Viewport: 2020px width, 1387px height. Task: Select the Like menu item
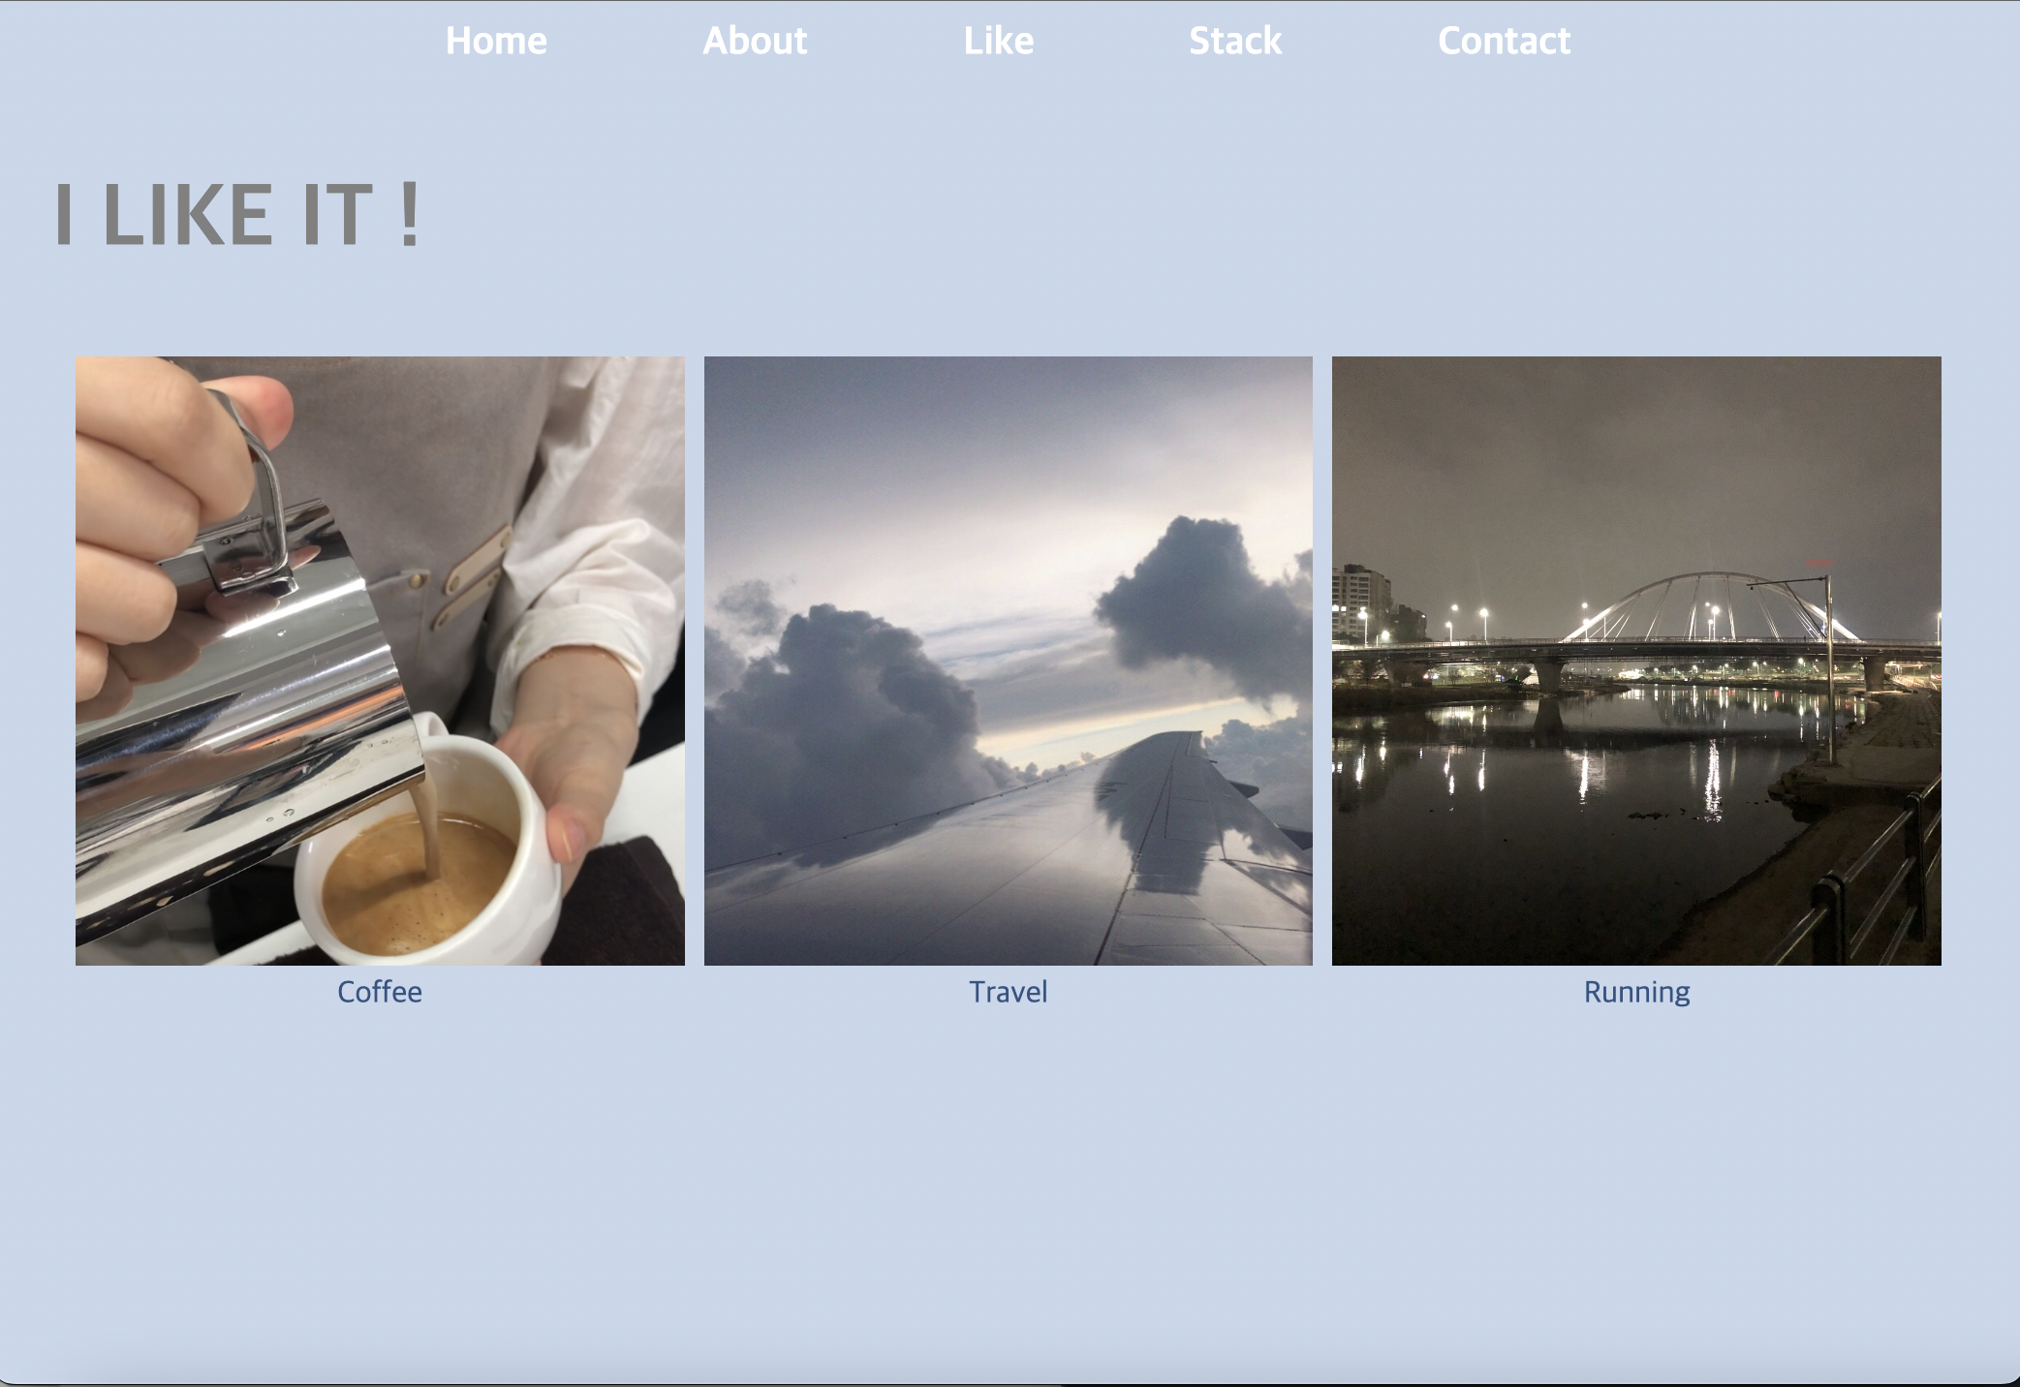[x=998, y=41]
